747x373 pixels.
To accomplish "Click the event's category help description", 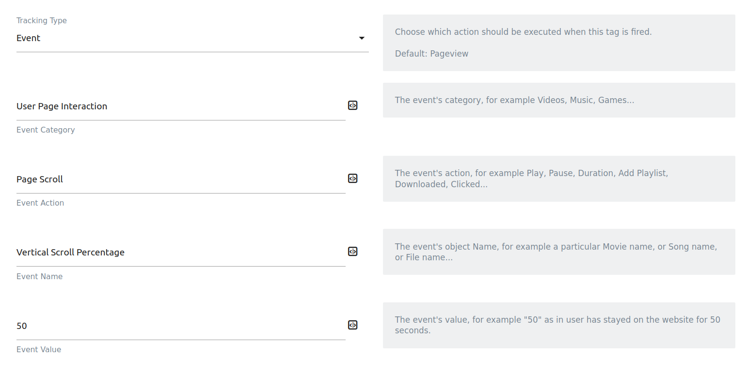I will [514, 100].
